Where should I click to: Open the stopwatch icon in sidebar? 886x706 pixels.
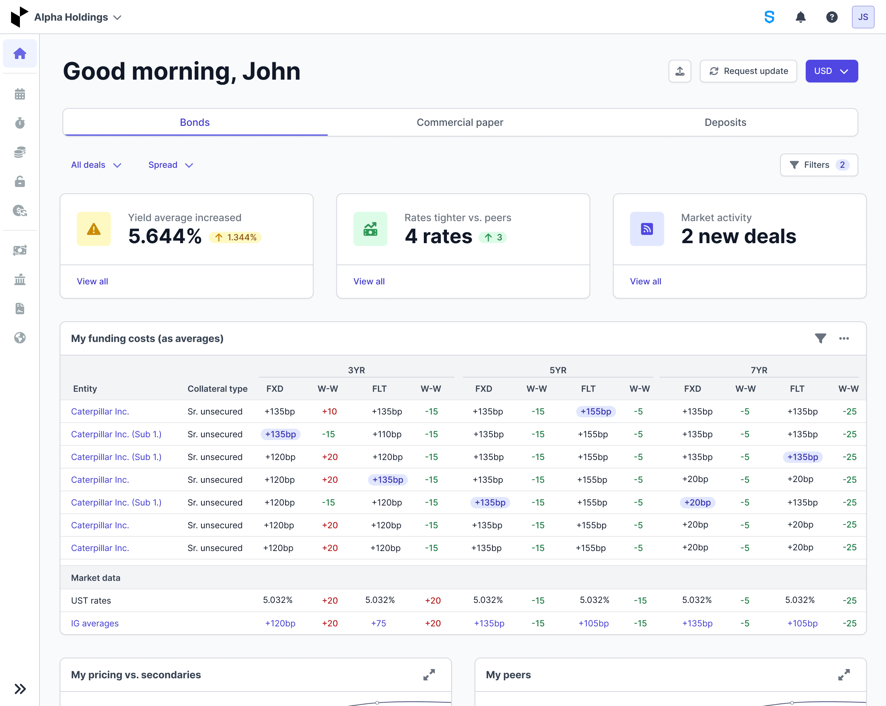point(20,123)
